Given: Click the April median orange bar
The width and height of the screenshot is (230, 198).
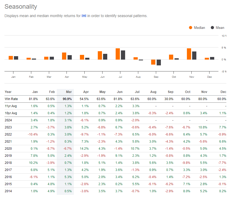Looking at the screenshot, I should click(64, 56).
